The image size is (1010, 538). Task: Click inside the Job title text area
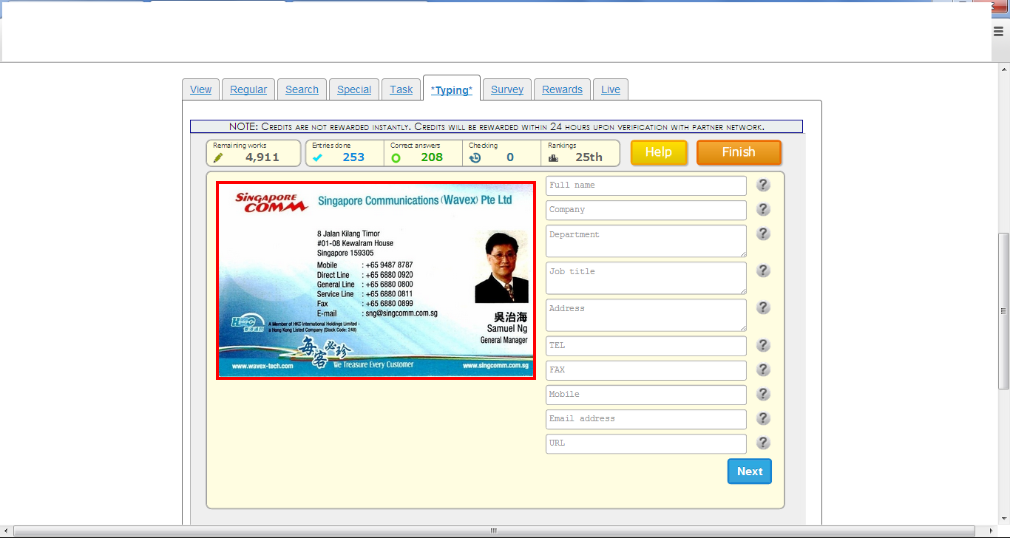[646, 278]
